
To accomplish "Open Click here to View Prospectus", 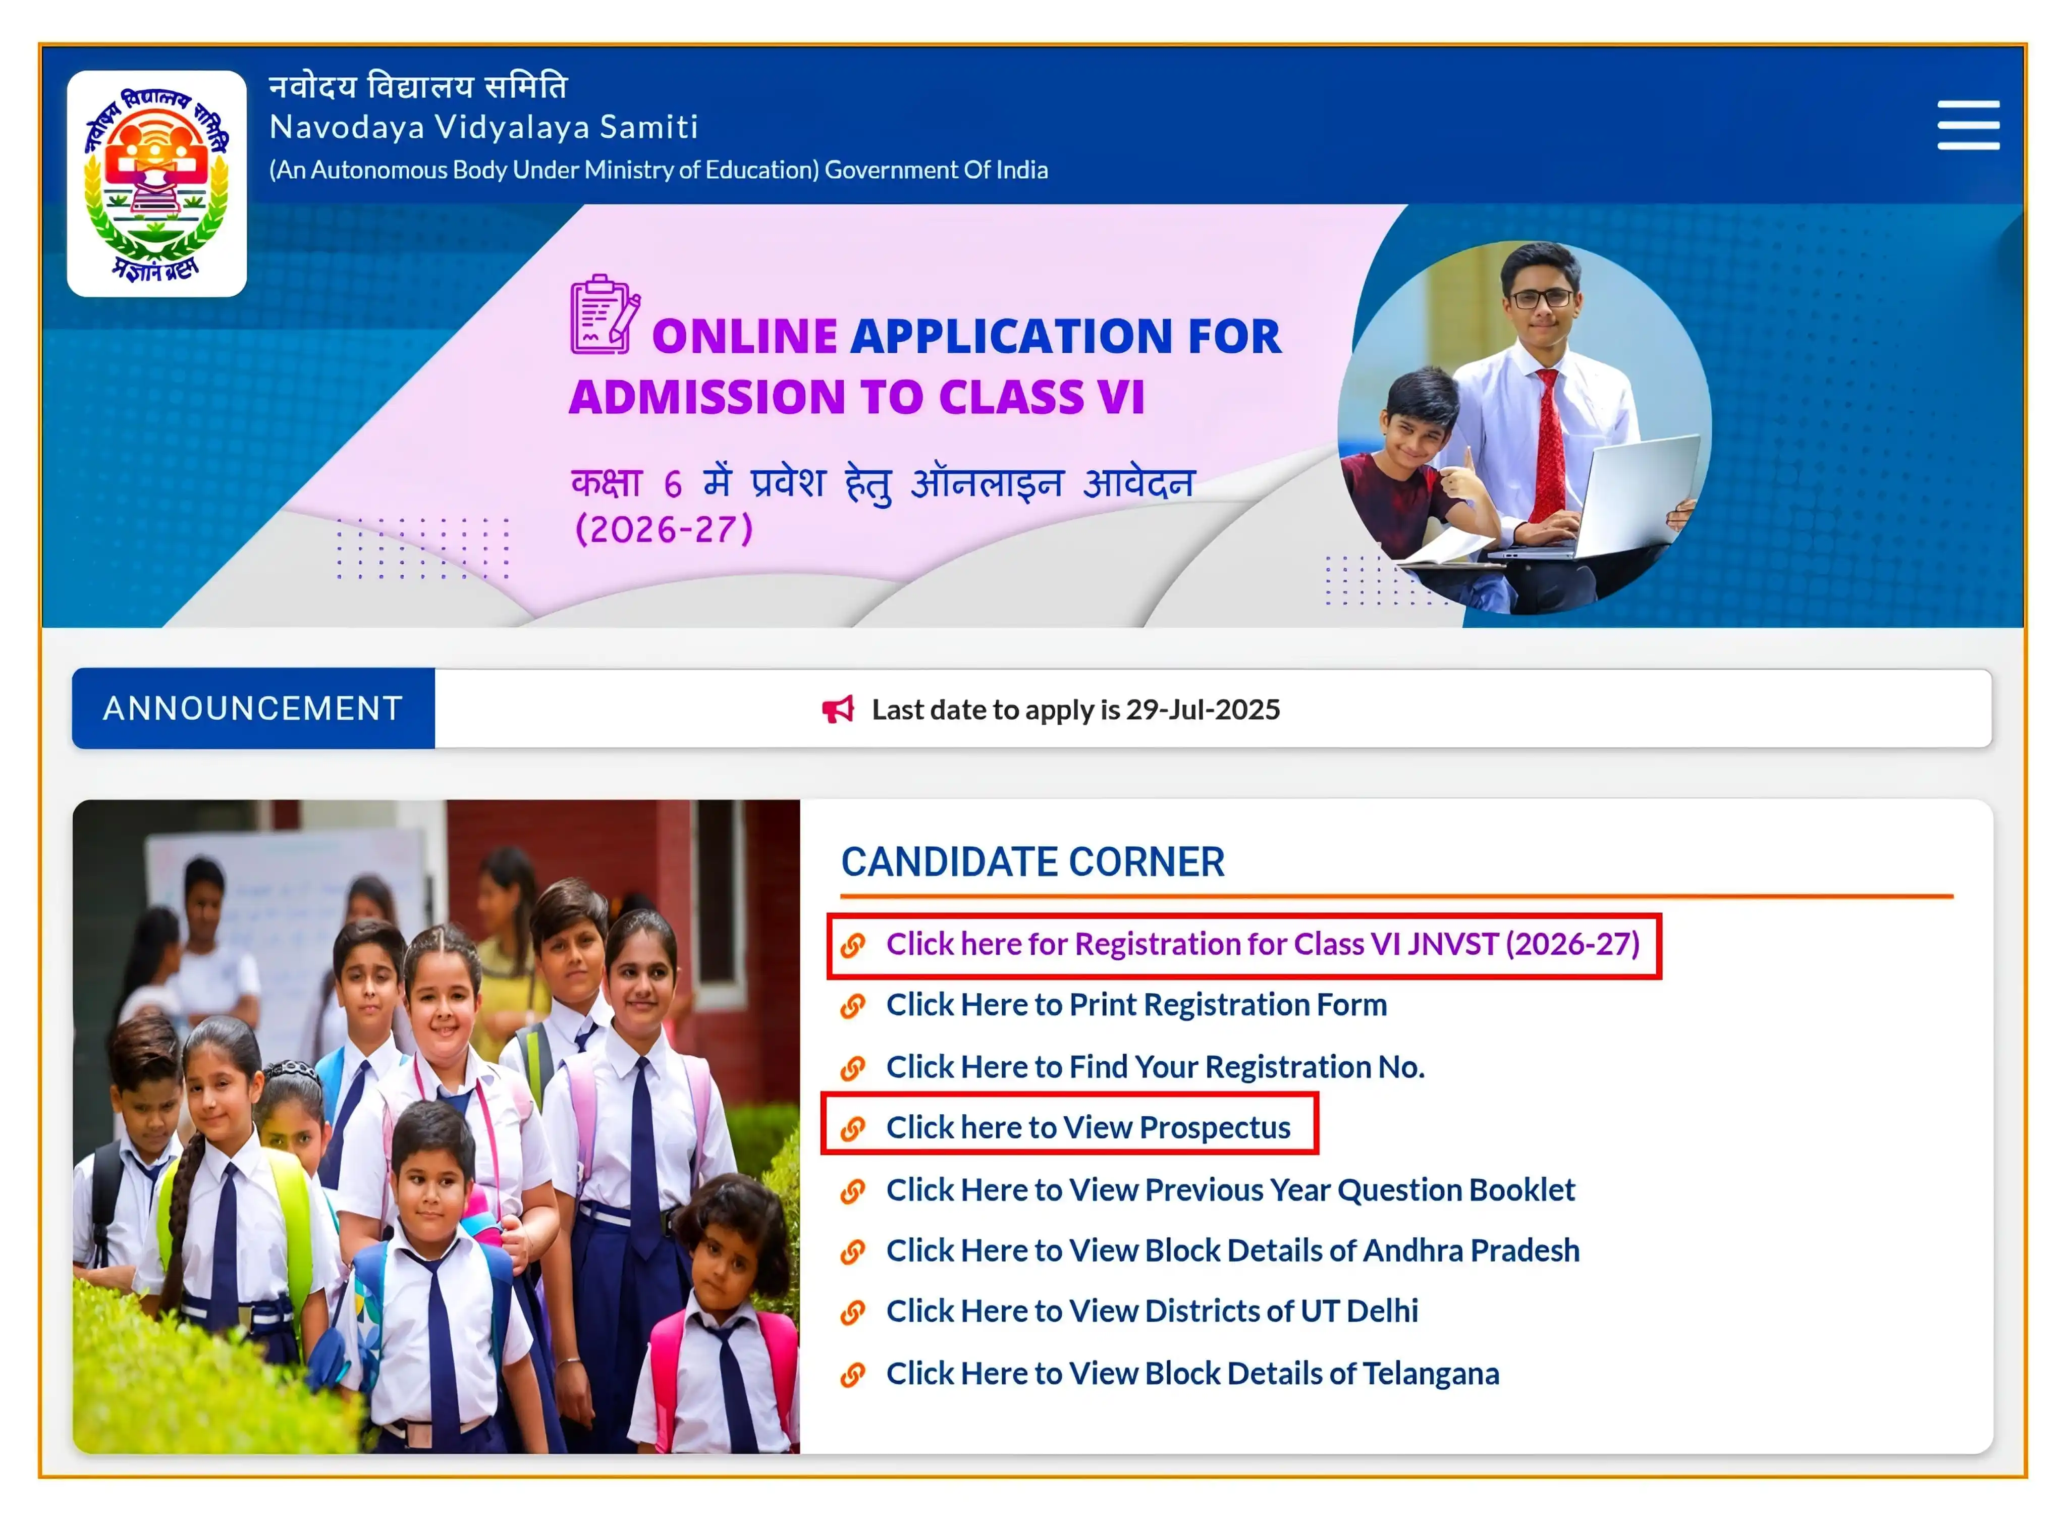I will coord(1088,1127).
